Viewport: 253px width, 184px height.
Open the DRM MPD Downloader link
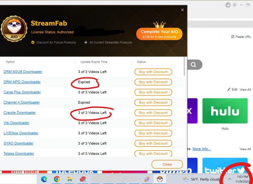(x=22, y=82)
